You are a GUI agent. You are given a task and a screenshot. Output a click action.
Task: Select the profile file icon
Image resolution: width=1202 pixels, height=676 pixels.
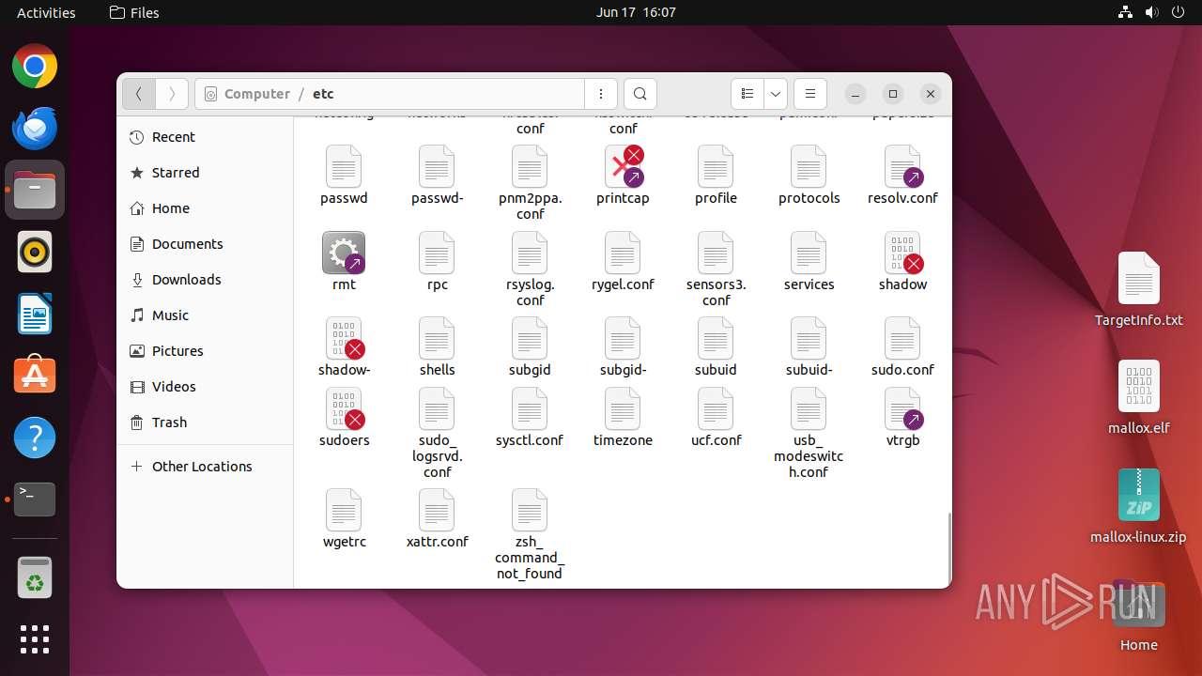(x=716, y=166)
